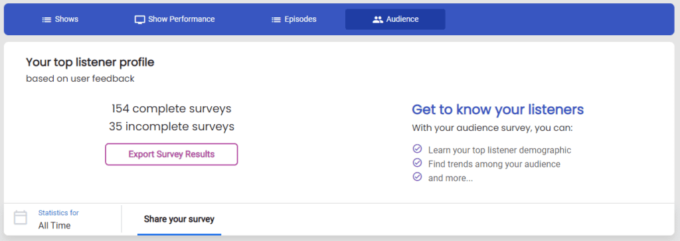680x241 pixels.
Task: Click the Audience people icon
Action: click(x=378, y=19)
